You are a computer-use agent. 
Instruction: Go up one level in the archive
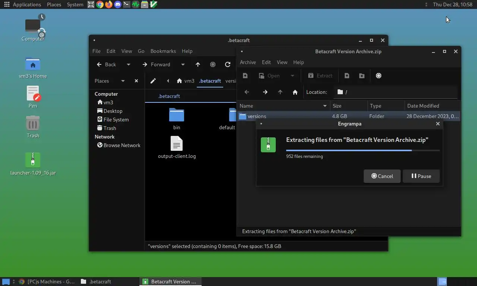click(280, 92)
